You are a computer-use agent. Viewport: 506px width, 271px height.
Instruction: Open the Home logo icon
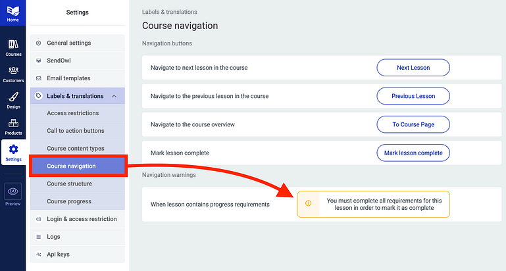pos(13,11)
